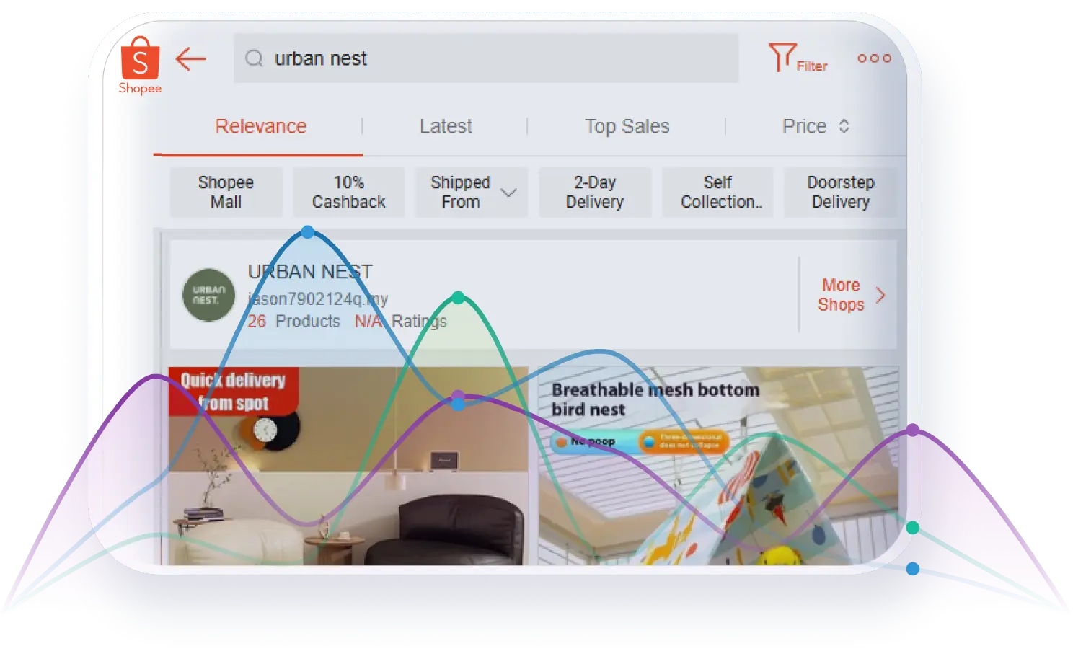Go back using the orange arrow
This screenshot has width=1073, height=659.
pos(191,59)
